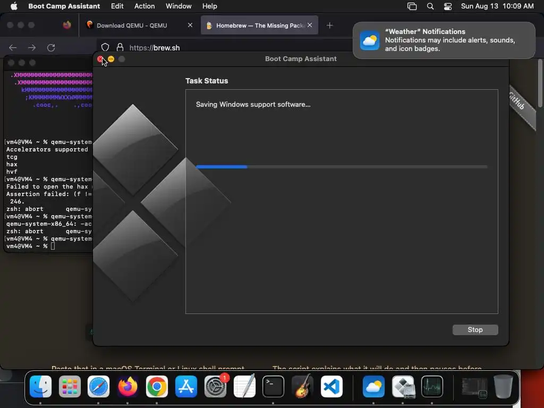Open Terminal from the Dock
This screenshot has height=408, width=544.
[273, 386]
